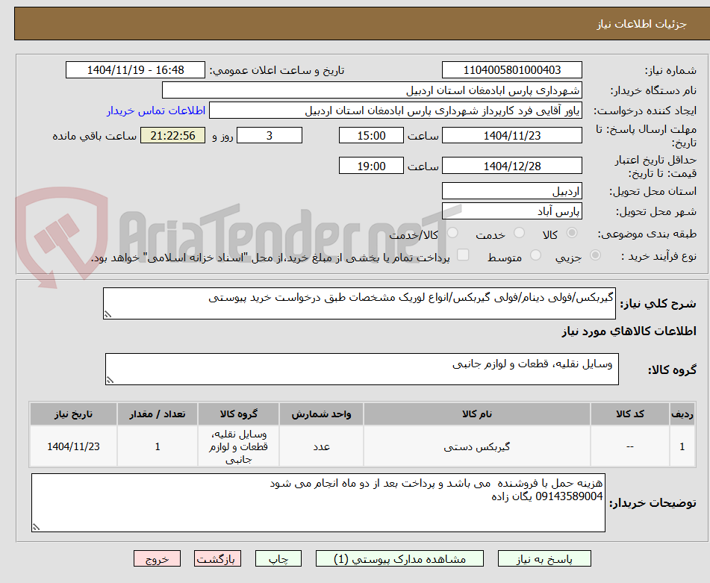Open اطلاعات تماس خریدار link
Screen dimensions: 710x583
(x=156, y=111)
